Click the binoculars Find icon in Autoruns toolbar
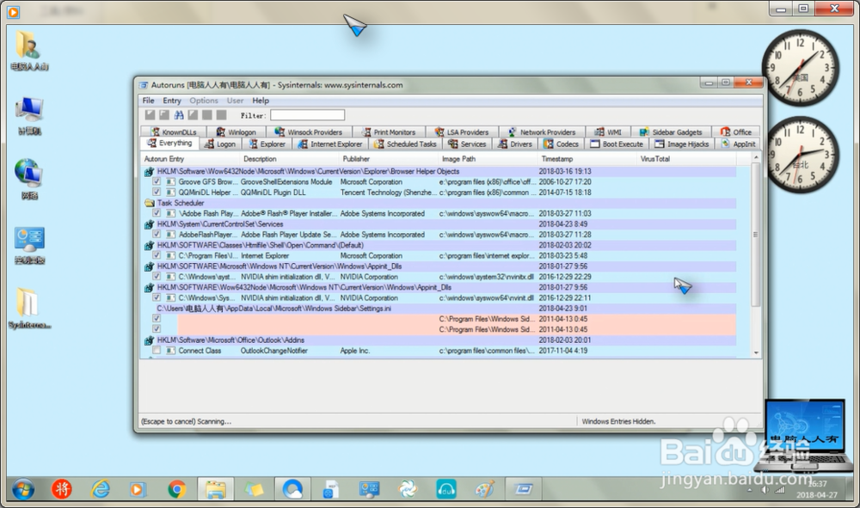Image resolution: width=860 pixels, height=508 pixels. click(179, 115)
